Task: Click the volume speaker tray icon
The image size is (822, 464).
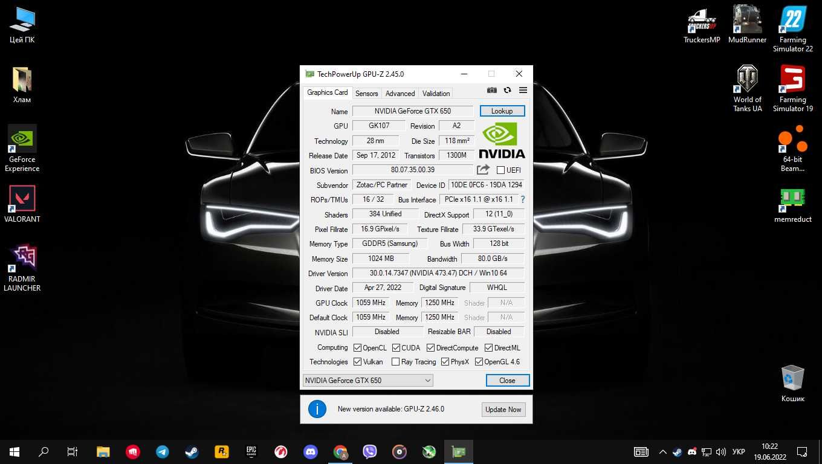Action: pyautogui.click(x=720, y=452)
